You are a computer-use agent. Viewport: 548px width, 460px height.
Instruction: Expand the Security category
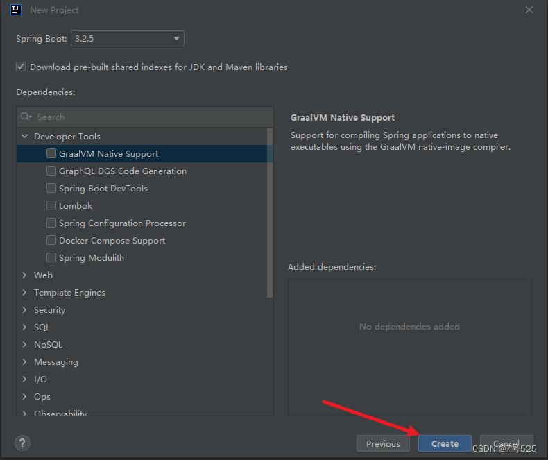24,309
